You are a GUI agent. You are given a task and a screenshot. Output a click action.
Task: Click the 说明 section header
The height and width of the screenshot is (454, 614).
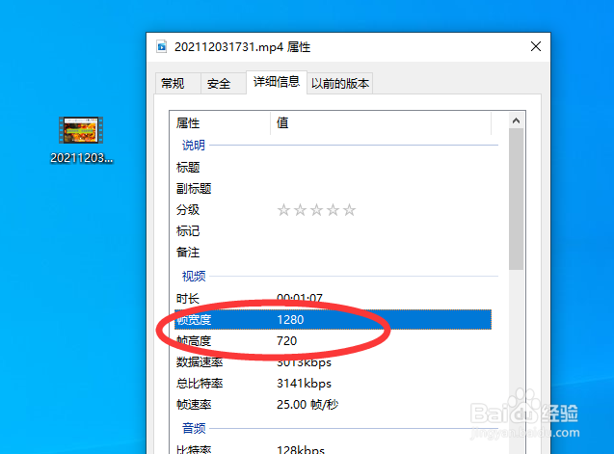click(x=194, y=146)
